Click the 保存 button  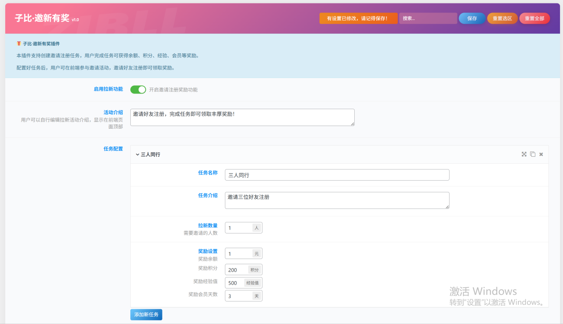coord(472,18)
